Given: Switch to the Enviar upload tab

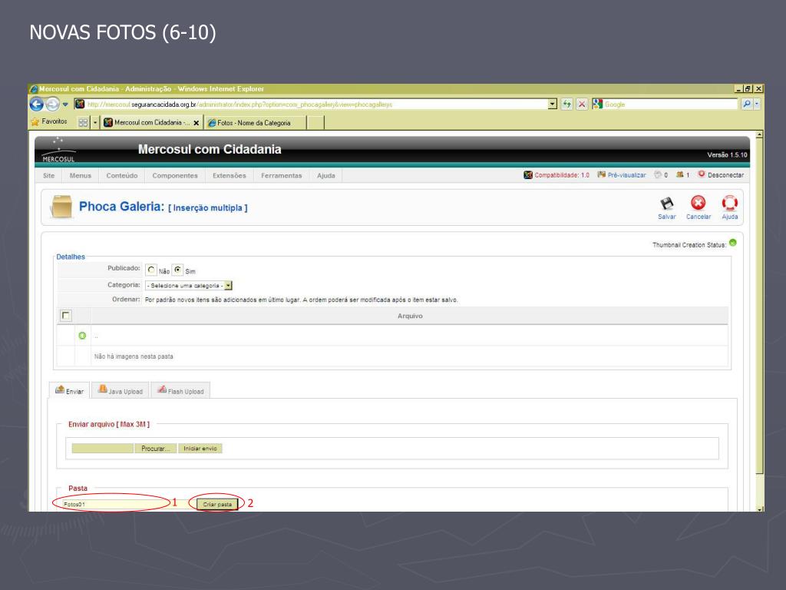Looking at the screenshot, I should 69,390.
